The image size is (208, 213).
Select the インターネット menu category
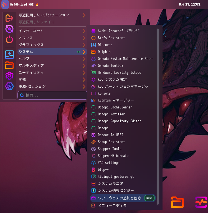[52, 31]
